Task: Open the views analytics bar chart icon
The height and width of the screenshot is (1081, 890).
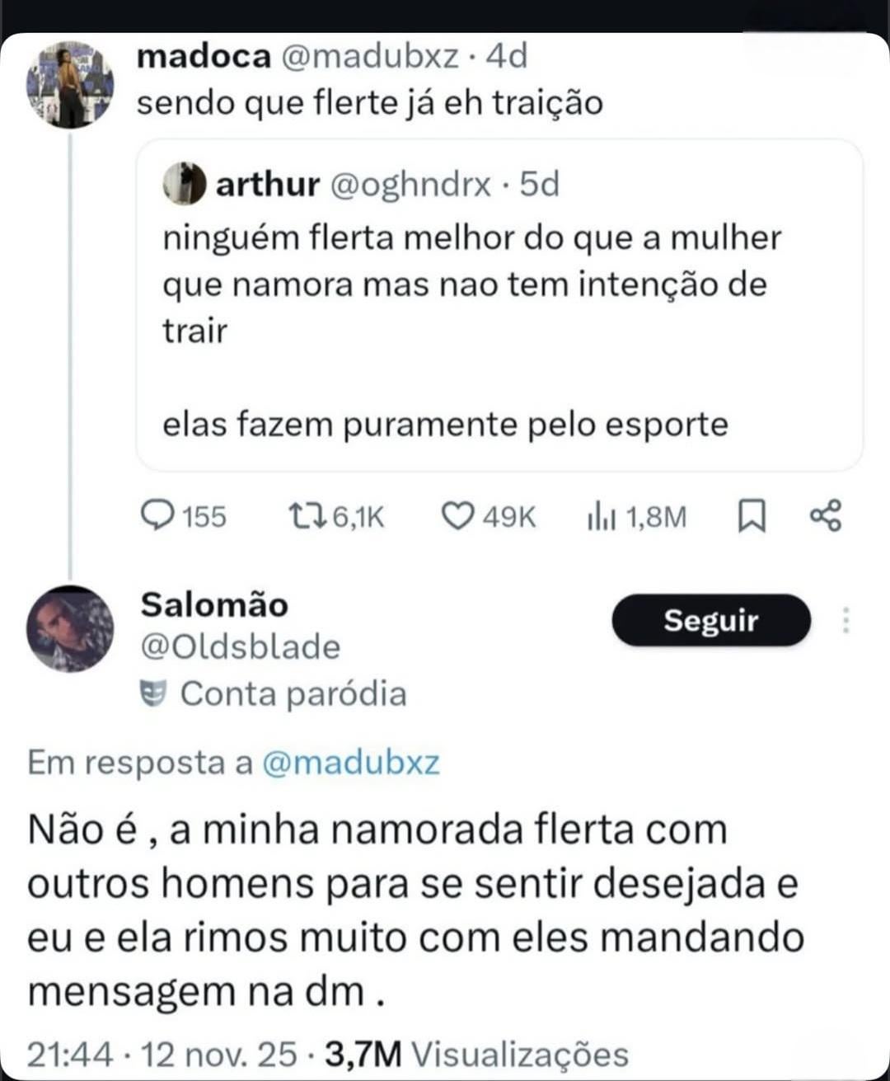Action: point(601,516)
